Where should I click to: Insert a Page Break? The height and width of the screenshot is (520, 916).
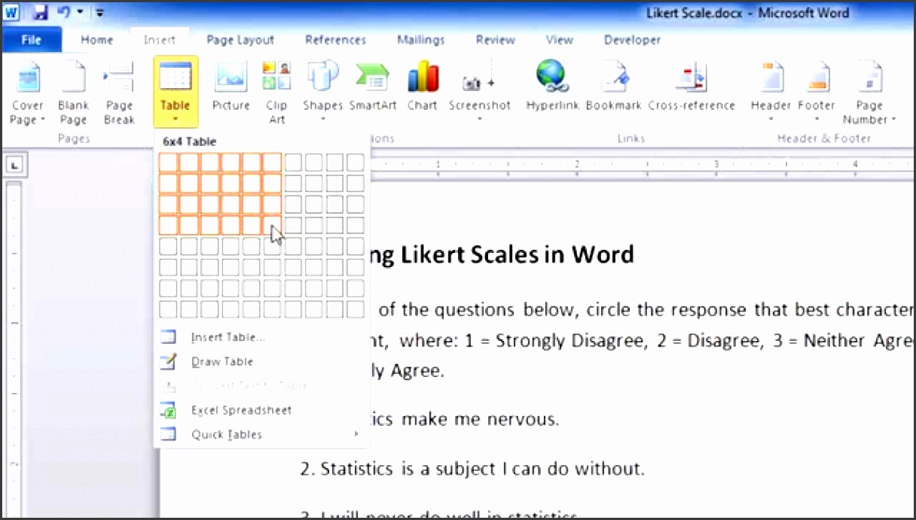119,93
